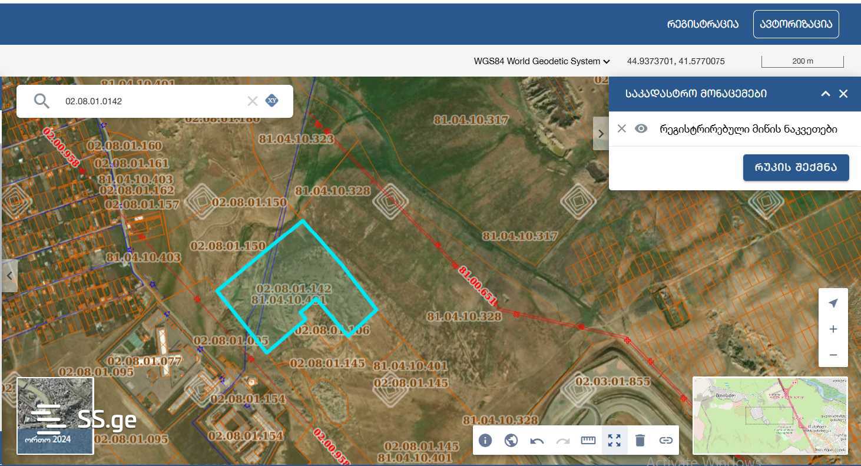Viewport: 861px width, 466px height.
Task: Select the ruler measurement tool
Action: 588,440
